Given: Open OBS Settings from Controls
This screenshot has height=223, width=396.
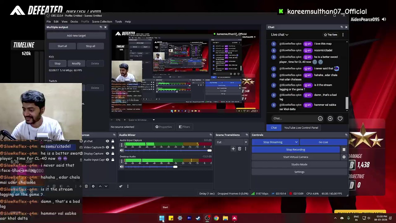Looking at the screenshot, I should 299,172.
